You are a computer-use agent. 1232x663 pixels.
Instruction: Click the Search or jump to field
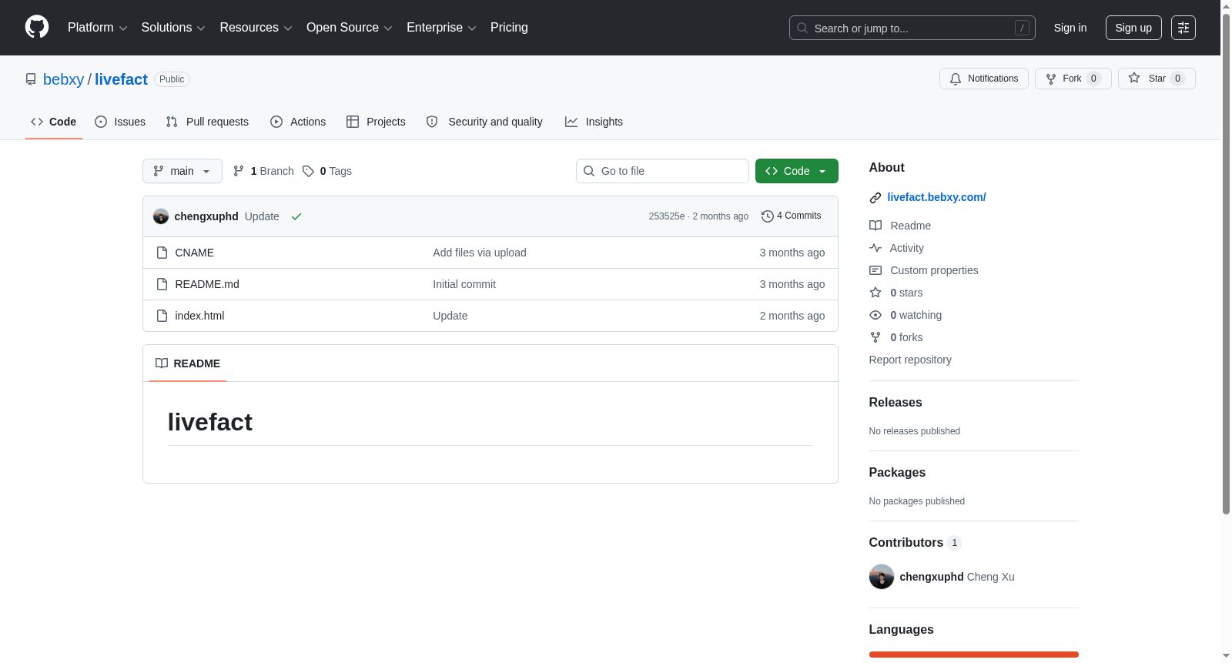click(x=912, y=28)
